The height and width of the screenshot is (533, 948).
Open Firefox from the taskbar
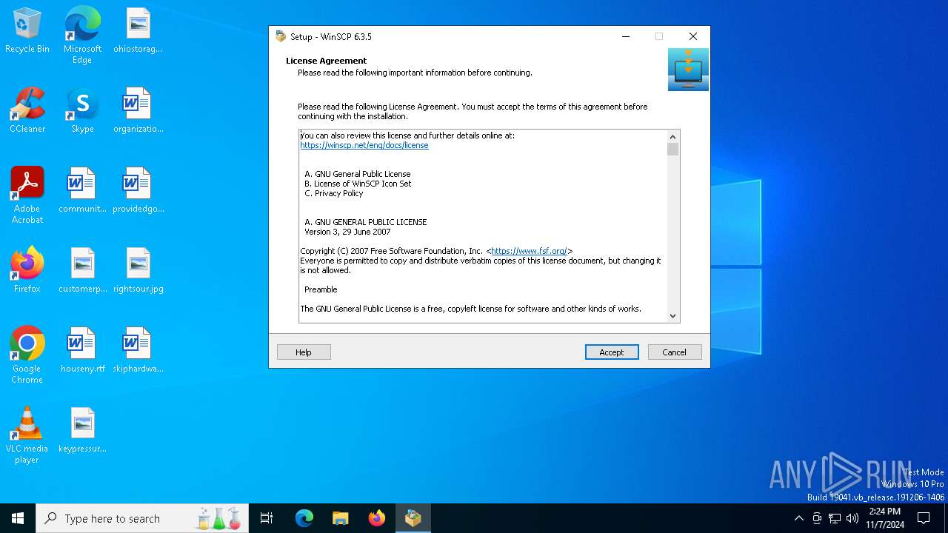pos(377,518)
